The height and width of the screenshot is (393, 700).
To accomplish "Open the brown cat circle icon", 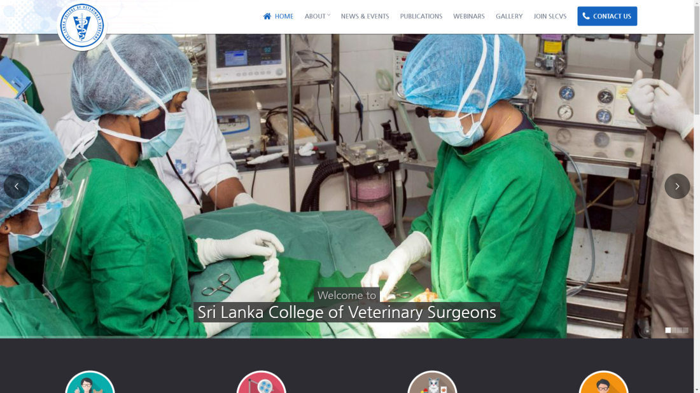I will (432, 382).
